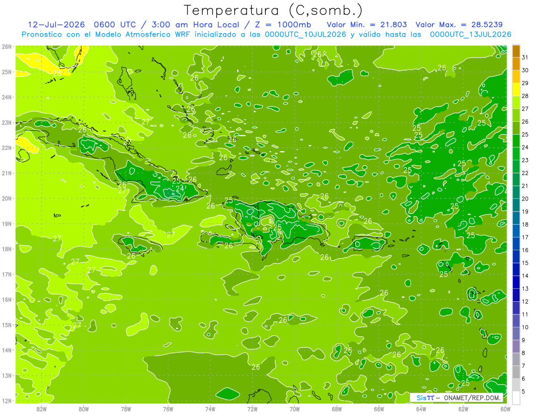The height and width of the screenshot is (415, 537).
Task: Click the "Valor Min. = 21.803" text
Action: click(x=367, y=24)
